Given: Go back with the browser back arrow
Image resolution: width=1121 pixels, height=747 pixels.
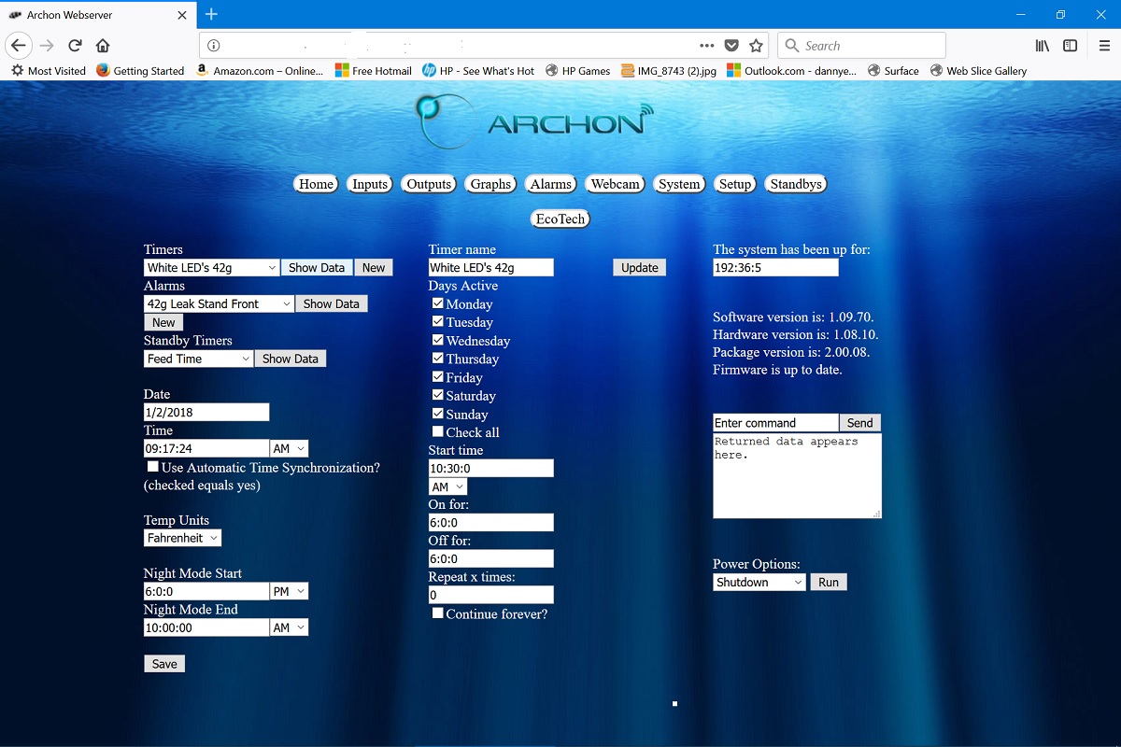Looking at the screenshot, I should [19, 45].
